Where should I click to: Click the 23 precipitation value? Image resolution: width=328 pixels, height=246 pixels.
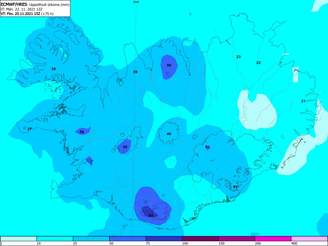238,57
